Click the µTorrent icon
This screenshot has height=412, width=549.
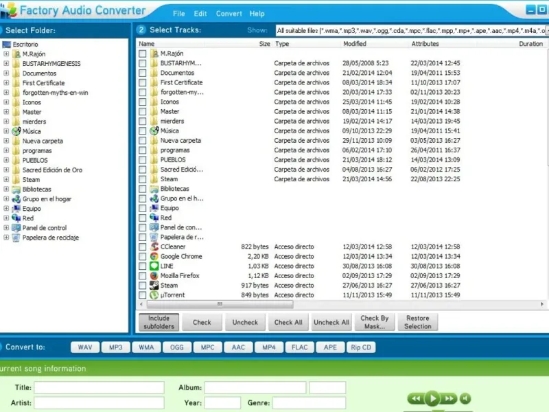point(154,295)
